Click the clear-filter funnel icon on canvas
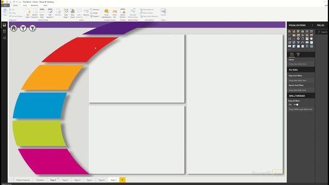The image size is (329, 185). (32, 28)
